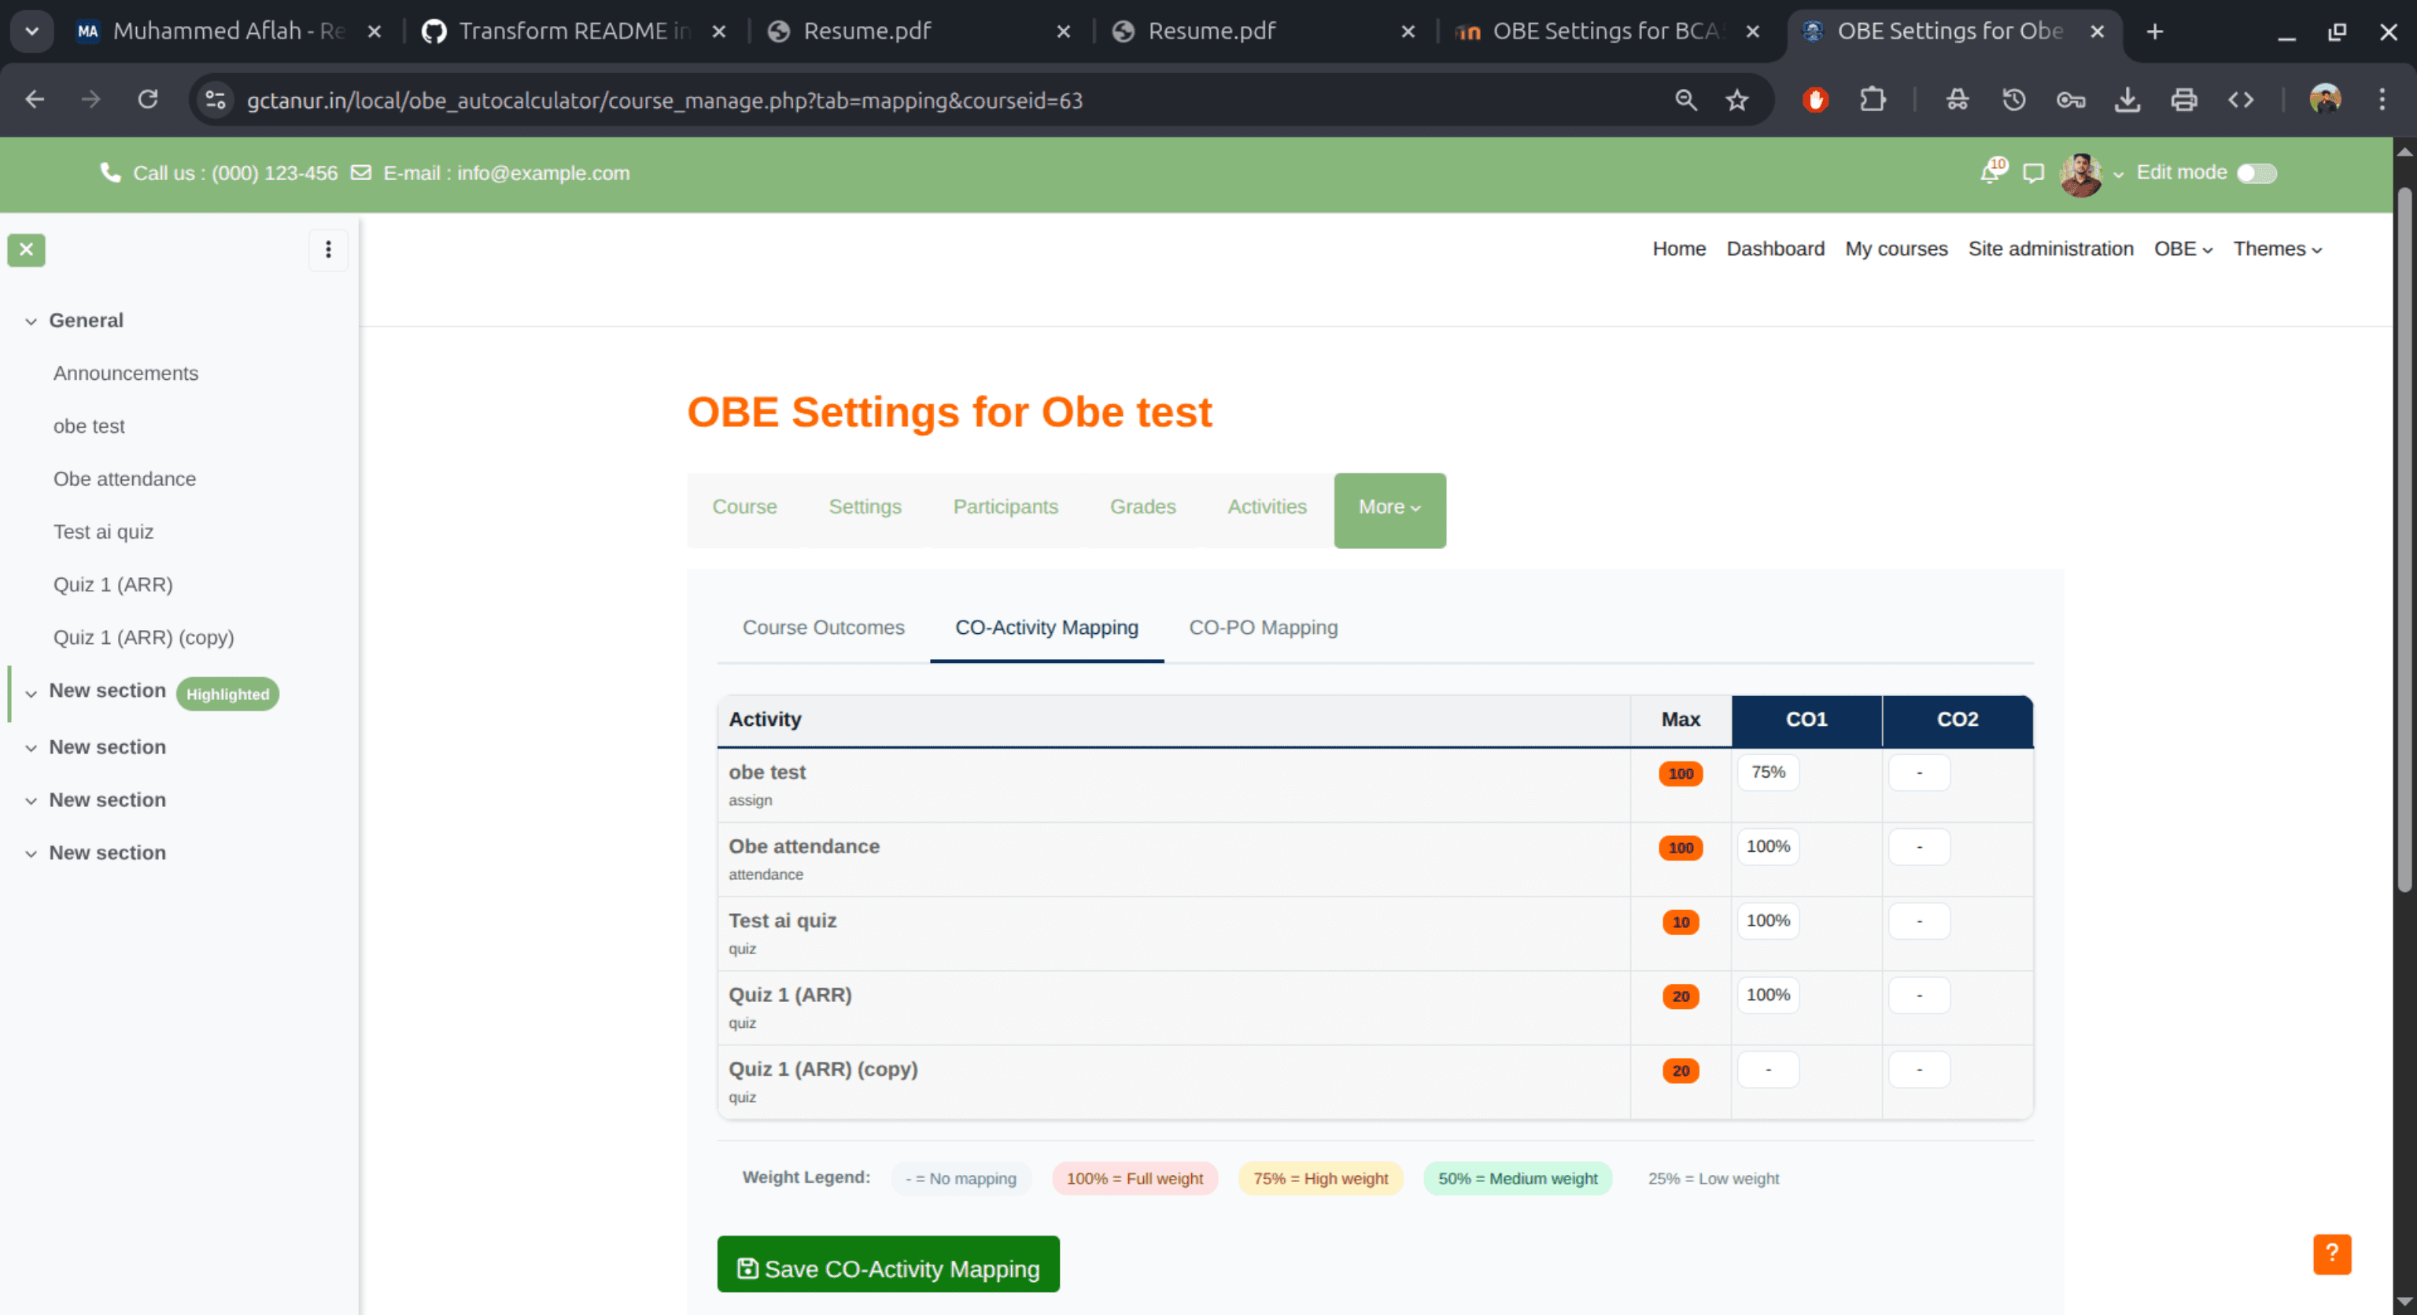Close the course index drawer

pyautogui.click(x=26, y=249)
